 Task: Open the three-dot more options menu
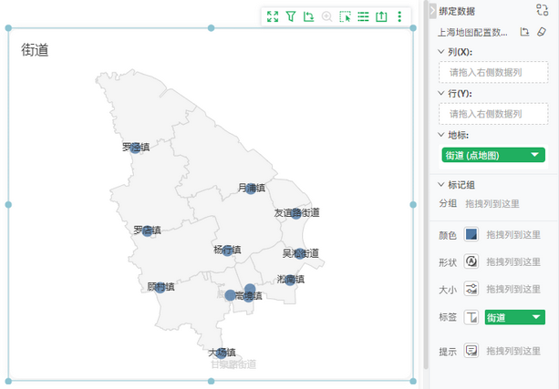point(399,16)
